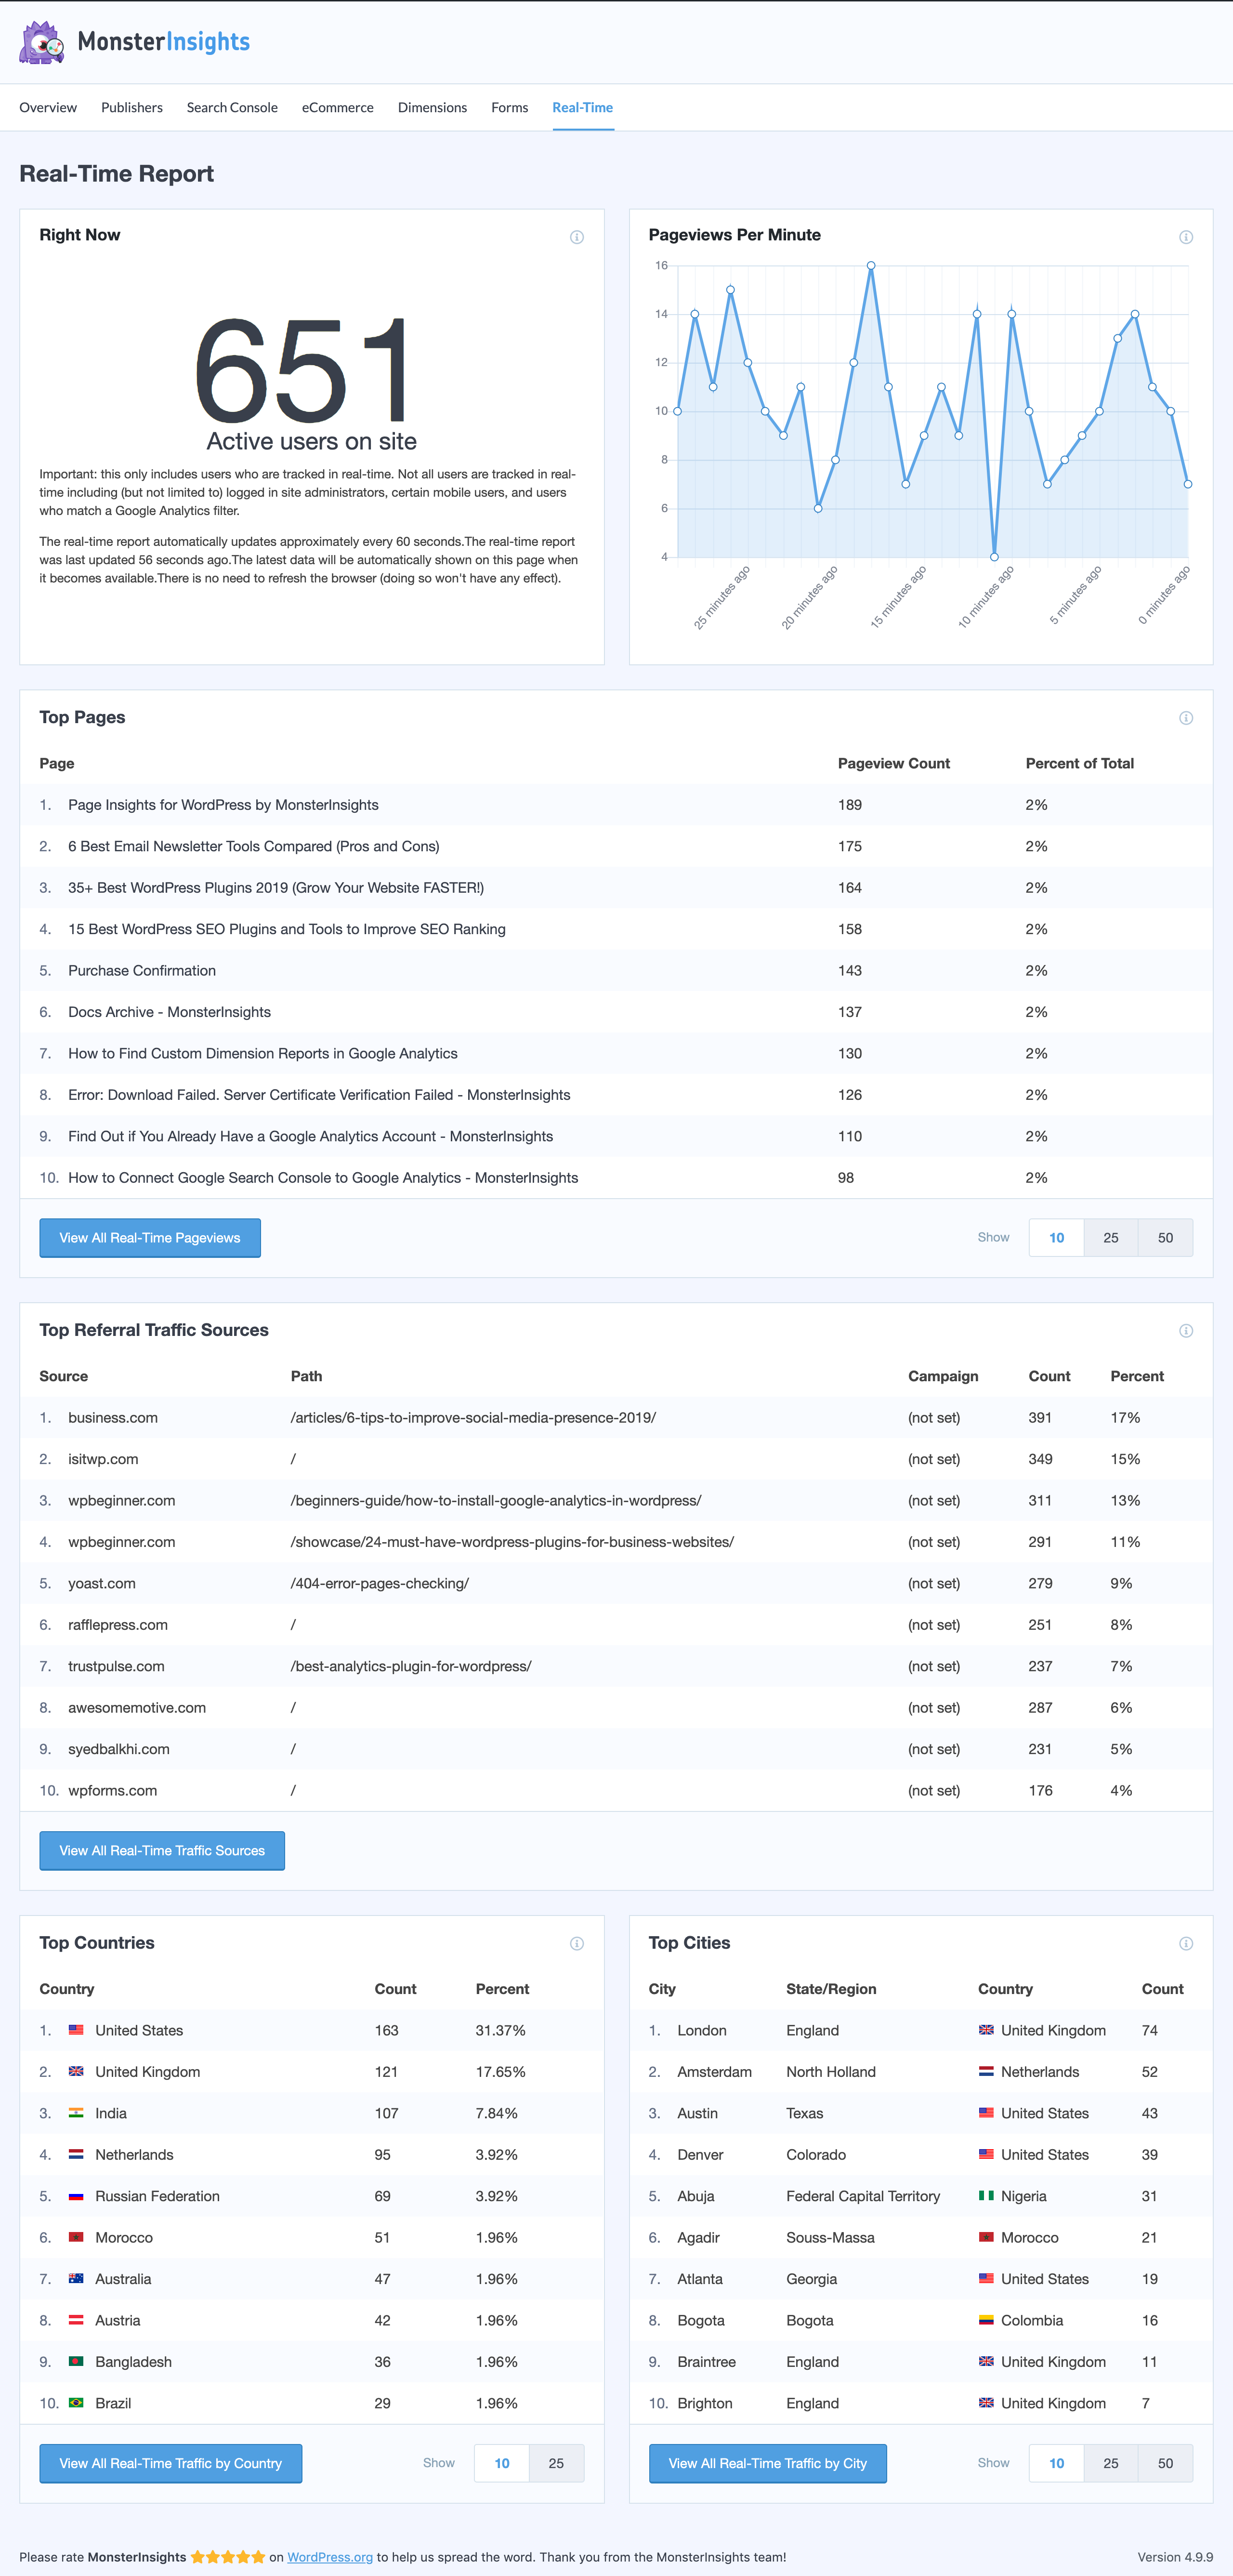The image size is (1233, 2576).
Task: Open info tooltip for Right Now panel
Action: (577, 237)
